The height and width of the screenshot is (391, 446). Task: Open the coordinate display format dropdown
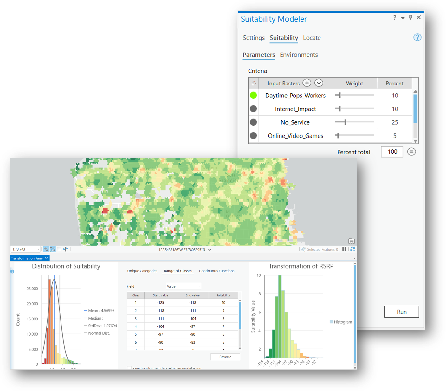(210, 250)
